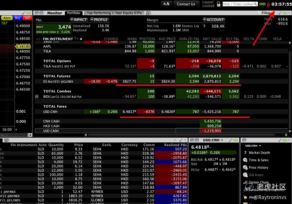Click the yellow Alert button
This screenshot has height=204, width=292.
click(7, 18)
